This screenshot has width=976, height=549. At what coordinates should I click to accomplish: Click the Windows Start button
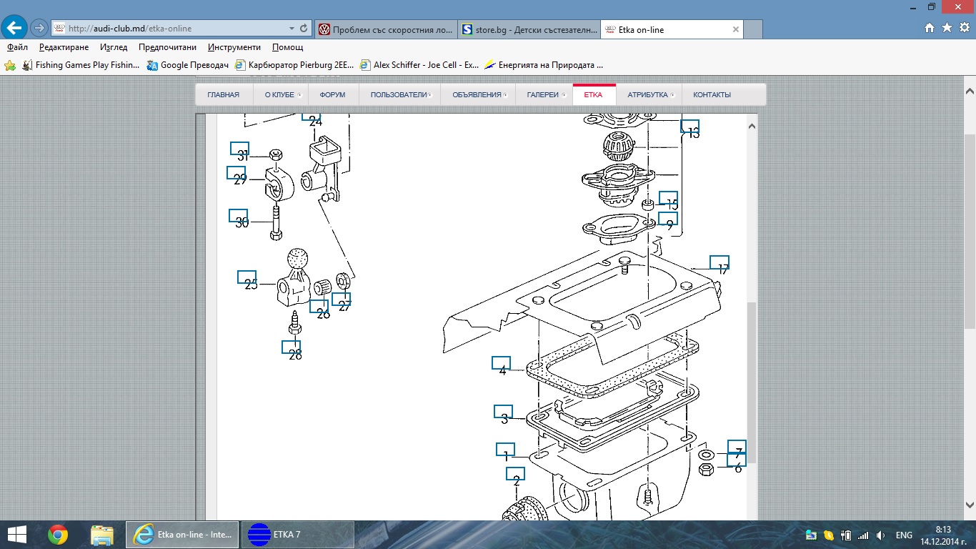tap(16, 535)
